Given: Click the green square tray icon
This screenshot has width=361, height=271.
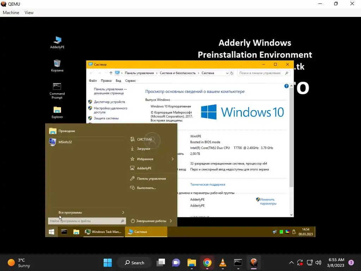Looking at the screenshot, I should click(281, 232).
